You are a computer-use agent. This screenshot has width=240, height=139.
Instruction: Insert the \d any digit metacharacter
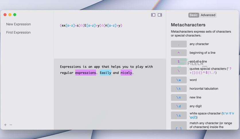[x=179, y=106]
